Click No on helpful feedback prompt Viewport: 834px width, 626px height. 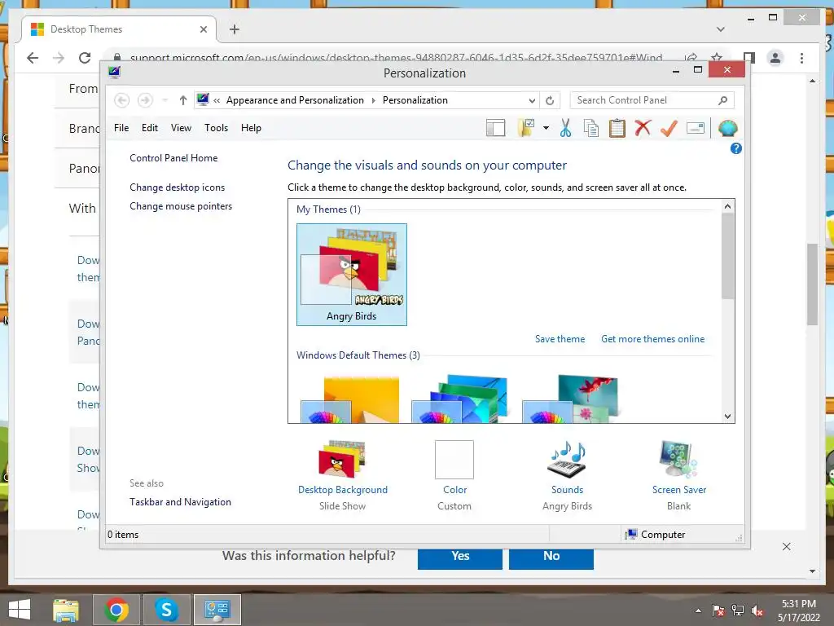(x=551, y=557)
